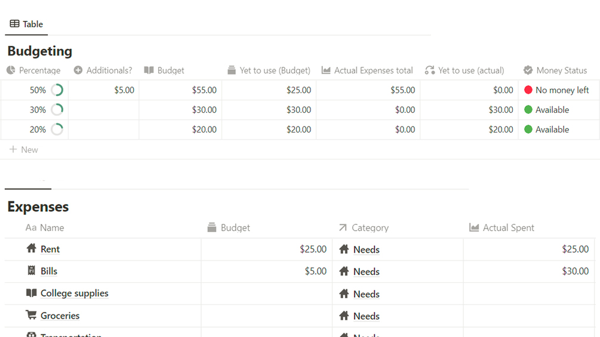Click the verified badge Money Status icon
This screenshot has width=600, height=337.
click(528, 70)
